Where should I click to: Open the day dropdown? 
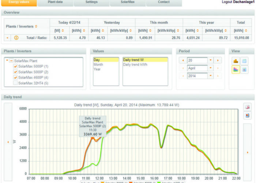coord(210,60)
